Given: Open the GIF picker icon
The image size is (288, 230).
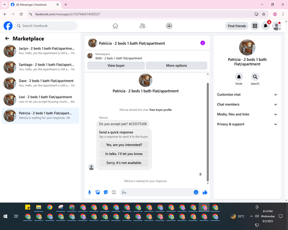Looking at the screenshot, I should click(x=114, y=192).
